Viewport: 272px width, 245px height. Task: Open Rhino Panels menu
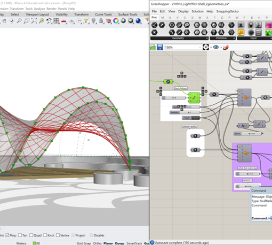point(62,9)
